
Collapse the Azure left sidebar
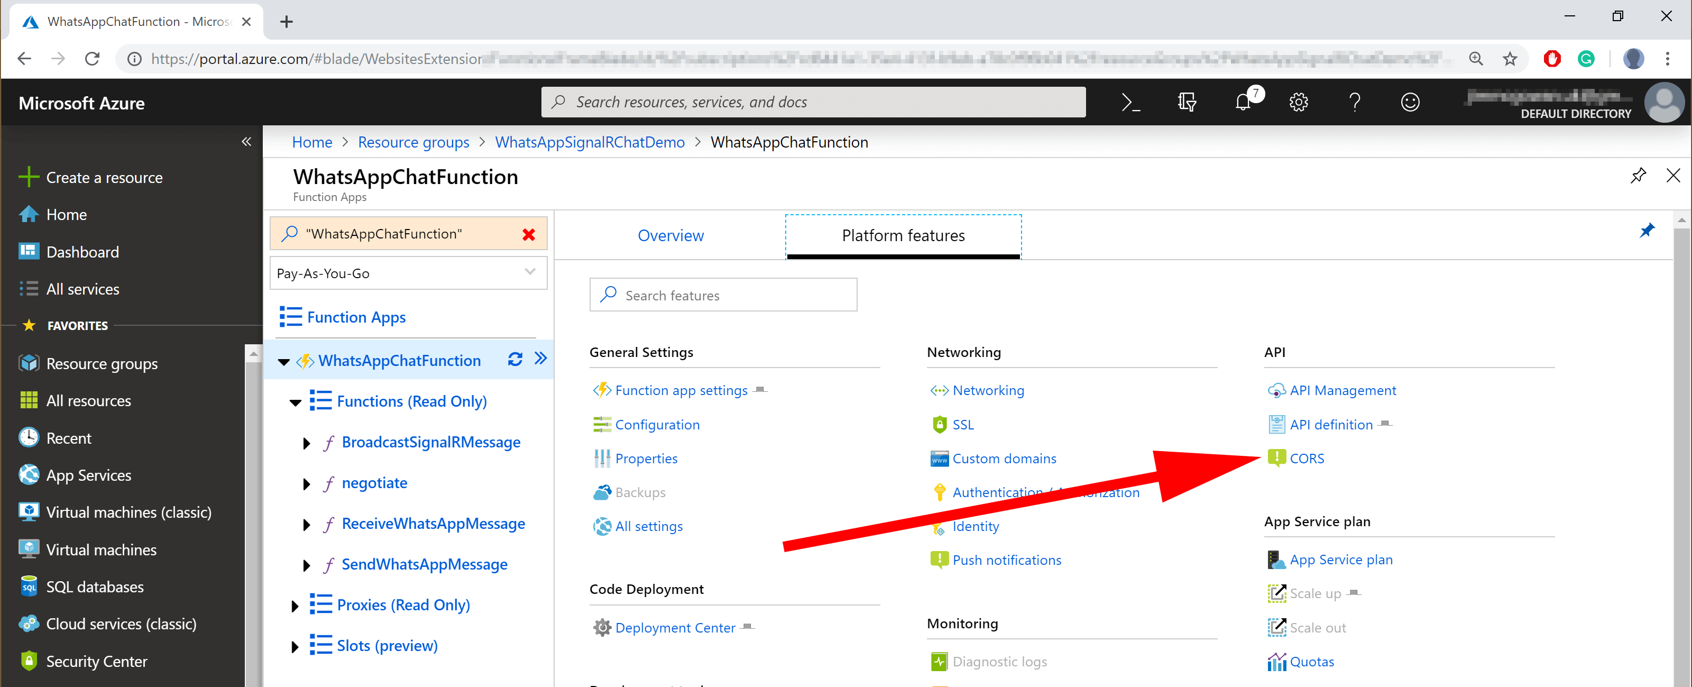(x=246, y=141)
